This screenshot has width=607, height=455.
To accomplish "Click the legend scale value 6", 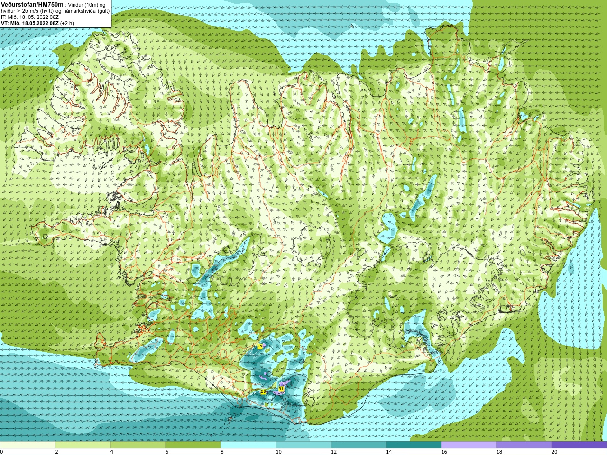I will pos(167,452).
